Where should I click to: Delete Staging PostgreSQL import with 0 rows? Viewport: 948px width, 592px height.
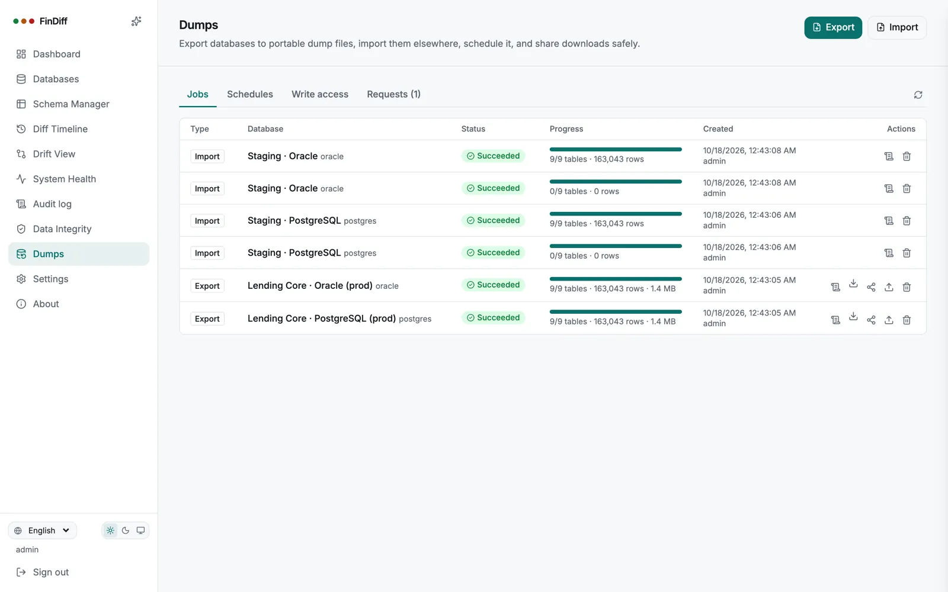(x=907, y=253)
